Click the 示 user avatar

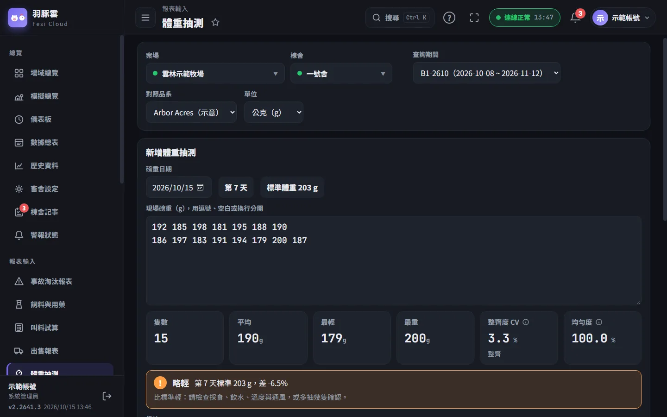(600, 18)
